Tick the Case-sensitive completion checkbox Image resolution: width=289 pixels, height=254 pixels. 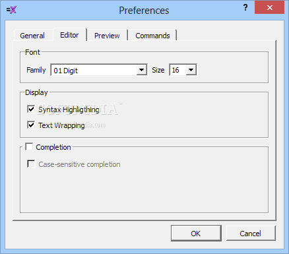pos(31,164)
